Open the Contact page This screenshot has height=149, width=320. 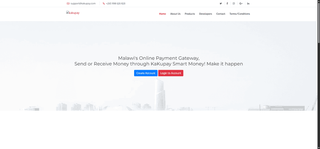[221, 14]
